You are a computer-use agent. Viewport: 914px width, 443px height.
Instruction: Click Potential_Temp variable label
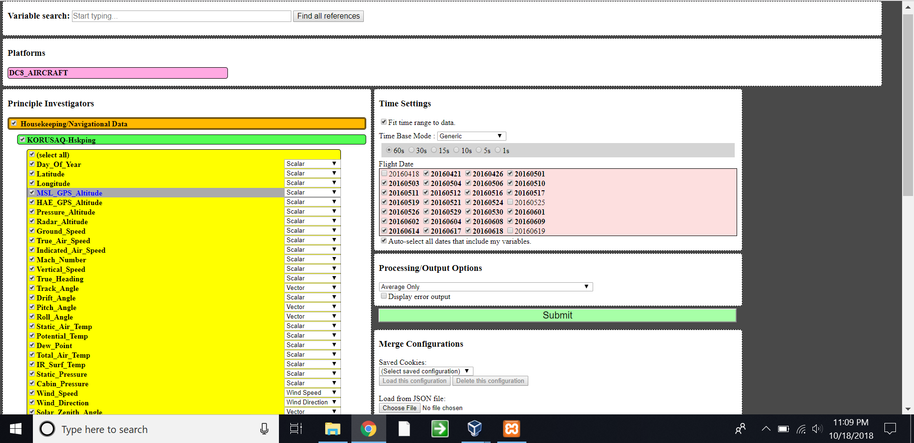pyautogui.click(x=62, y=336)
